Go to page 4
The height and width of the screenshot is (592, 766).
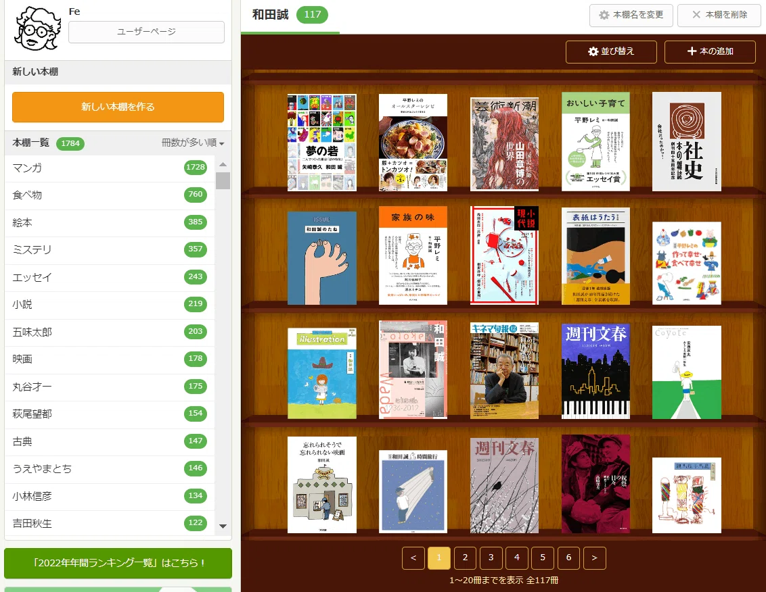[x=517, y=558]
